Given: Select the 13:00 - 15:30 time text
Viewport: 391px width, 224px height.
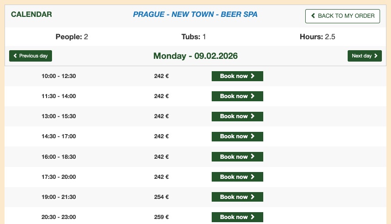Looking at the screenshot, I should point(58,116).
